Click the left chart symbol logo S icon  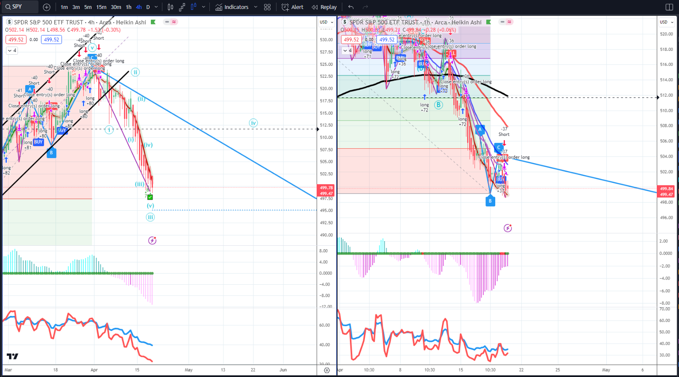9,22
